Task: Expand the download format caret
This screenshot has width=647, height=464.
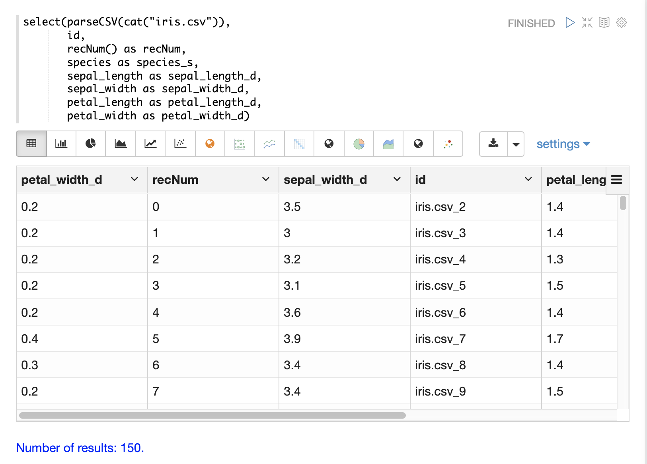Action: coord(516,144)
